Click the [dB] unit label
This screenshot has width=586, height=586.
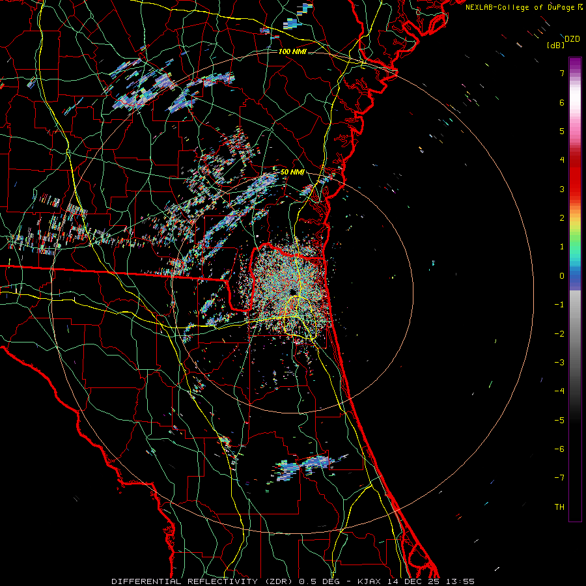[x=556, y=46]
